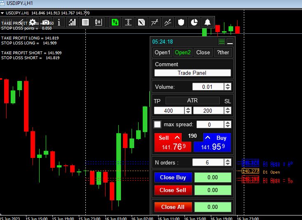Increase Volume with up stepper arrow

click(x=228, y=85)
